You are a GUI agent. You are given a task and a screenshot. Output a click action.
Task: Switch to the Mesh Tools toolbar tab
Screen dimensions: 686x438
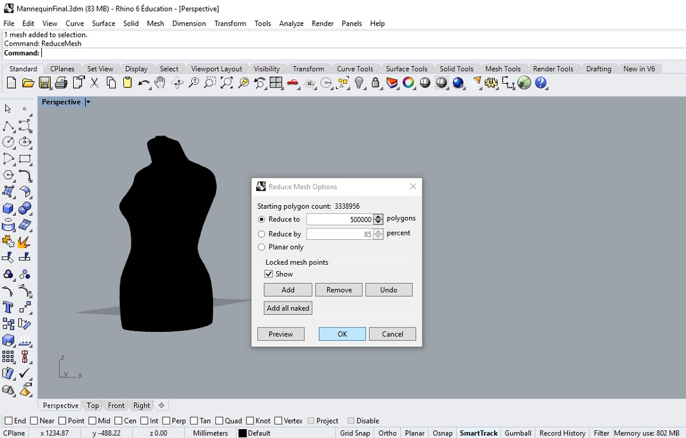coord(502,69)
